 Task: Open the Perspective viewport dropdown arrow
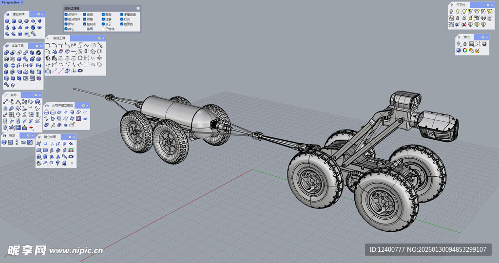click(x=22, y=2)
